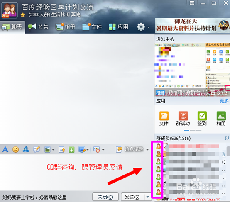
Task: Open the 应用 apps tab
Action: click(119, 27)
